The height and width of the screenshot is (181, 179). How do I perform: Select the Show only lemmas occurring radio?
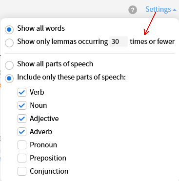point(9,43)
